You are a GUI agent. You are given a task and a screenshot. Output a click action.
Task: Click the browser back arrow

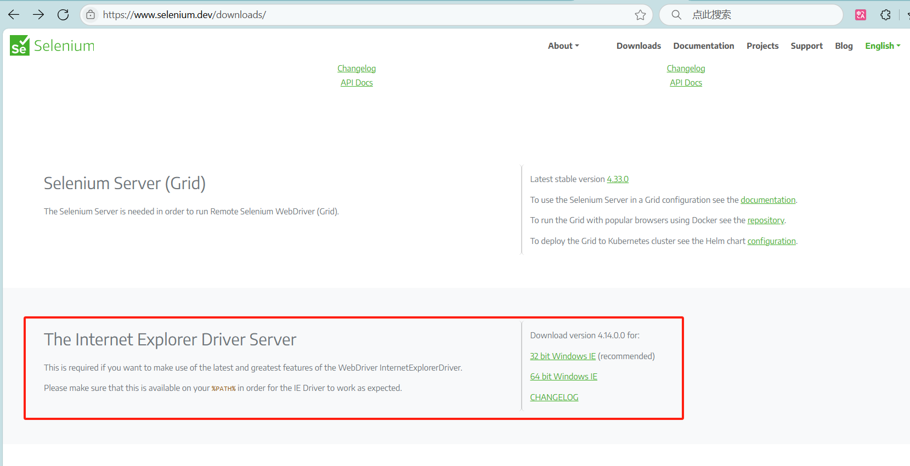(14, 15)
